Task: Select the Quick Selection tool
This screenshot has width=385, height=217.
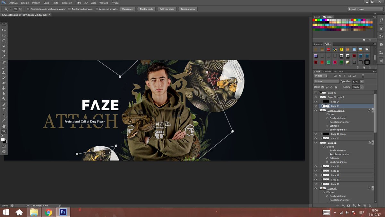Action: pyautogui.click(x=4, y=46)
